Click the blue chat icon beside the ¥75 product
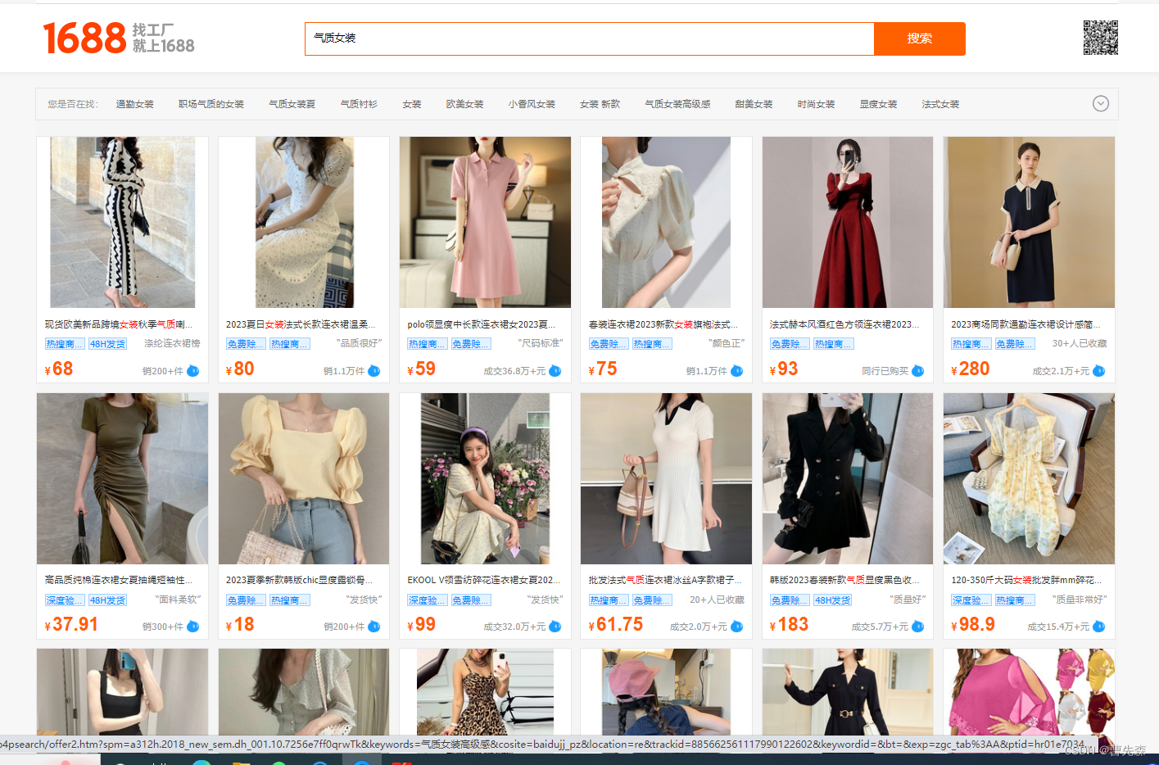The height and width of the screenshot is (765, 1159). click(737, 371)
